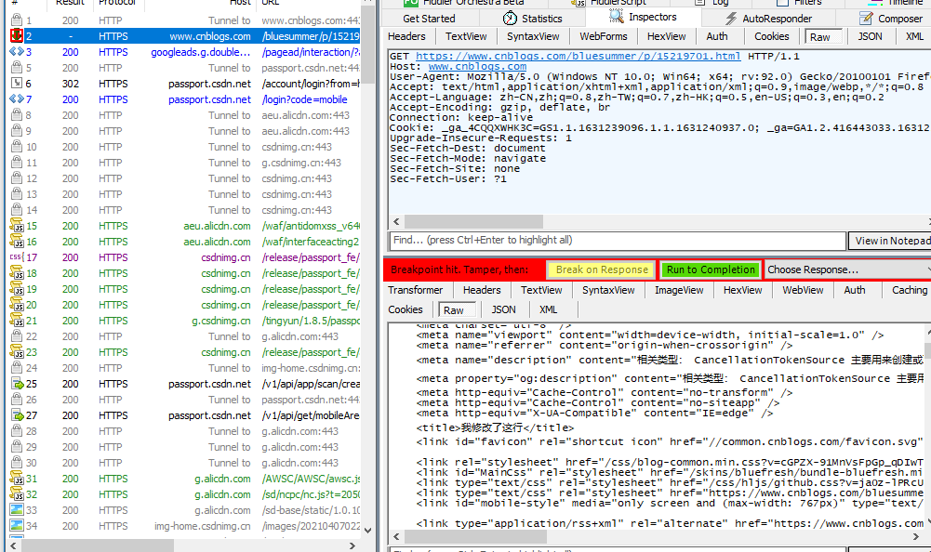The image size is (931, 552).
Task: Switch to the Statistics tab
Action: coord(532,19)
